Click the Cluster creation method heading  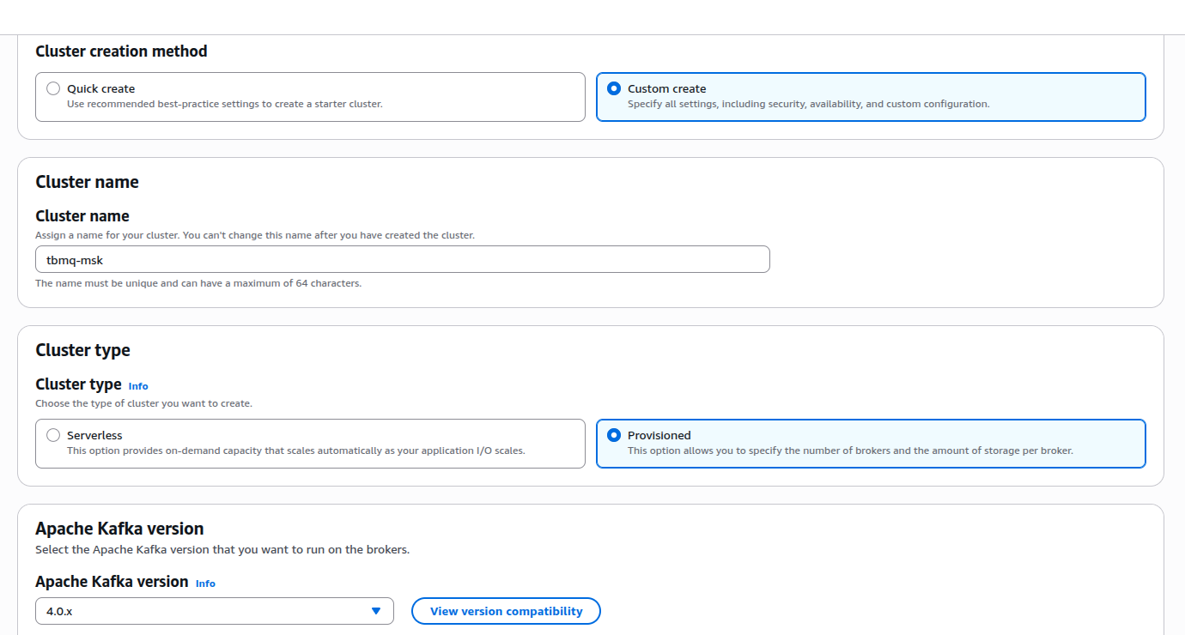click(121, 51)
